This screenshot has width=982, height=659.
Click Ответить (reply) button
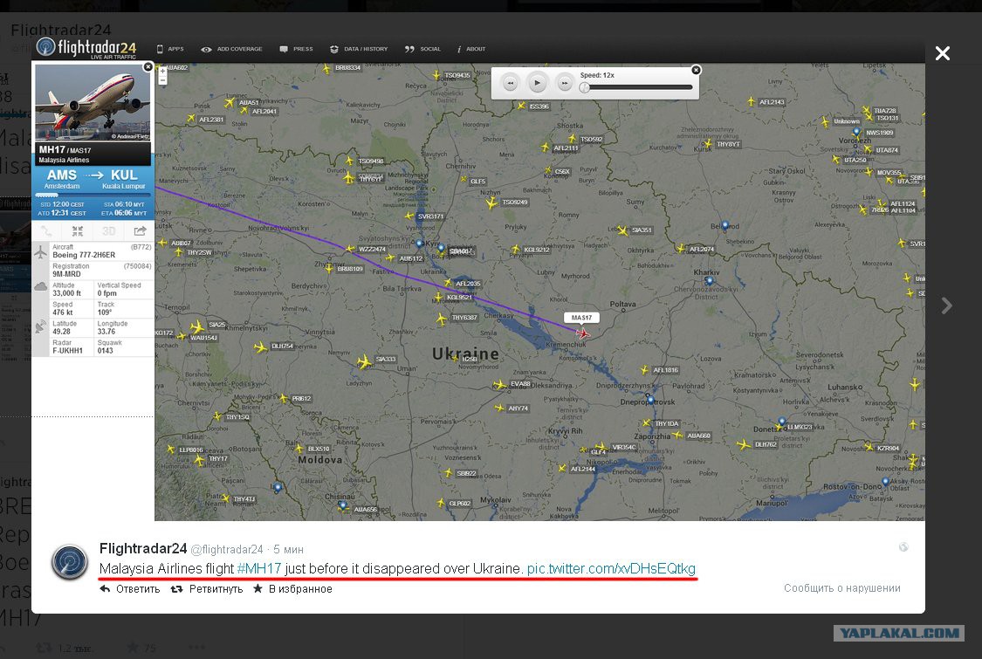[130, 589]
